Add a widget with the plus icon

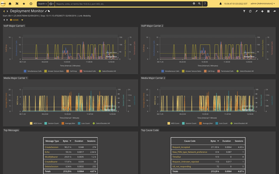[262, 11]
